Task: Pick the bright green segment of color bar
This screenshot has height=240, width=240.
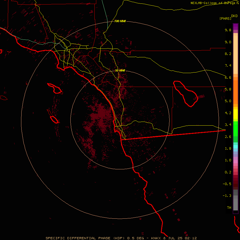Action: (235, 129)
